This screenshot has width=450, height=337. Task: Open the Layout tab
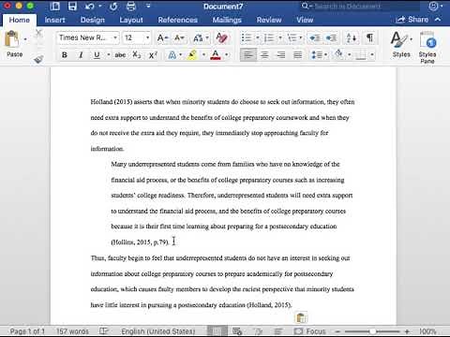tap(131, 20)
